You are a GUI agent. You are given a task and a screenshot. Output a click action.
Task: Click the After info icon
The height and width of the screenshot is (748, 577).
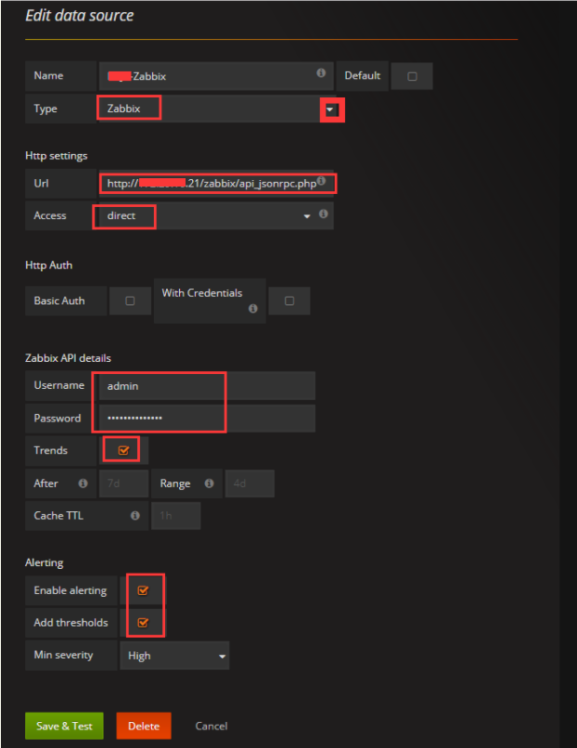(83, 484)
